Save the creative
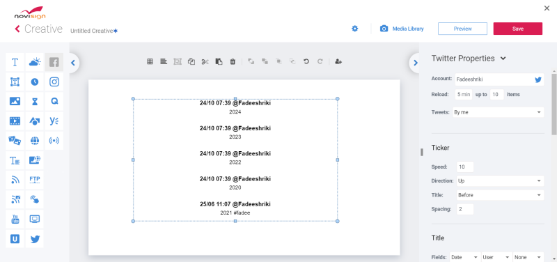Image resolution: width=557 pixels, height=262 pixels. (518, 29)
